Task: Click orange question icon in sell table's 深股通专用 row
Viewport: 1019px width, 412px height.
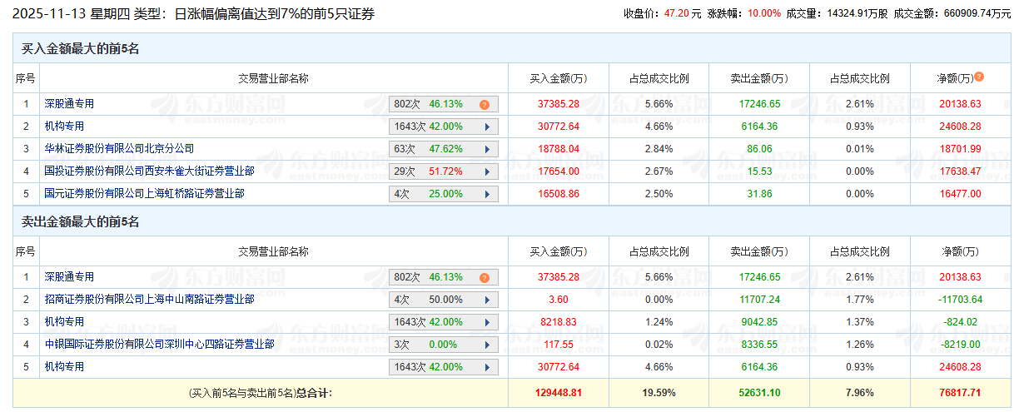Action: [484, 278]
